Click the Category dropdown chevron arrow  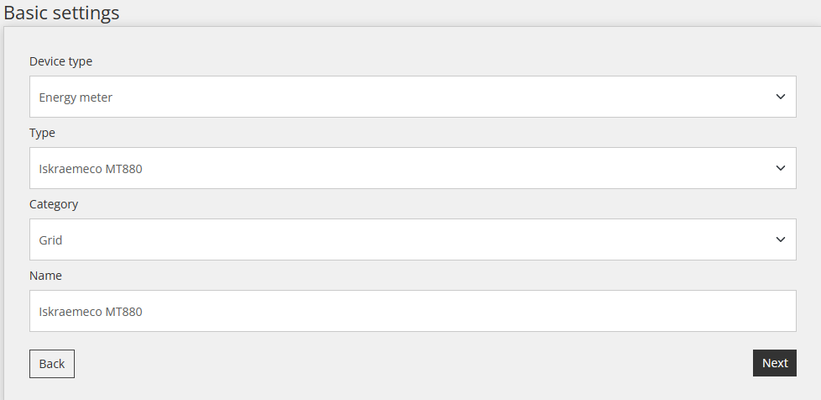pyautogui.click(x=781, y=239)
